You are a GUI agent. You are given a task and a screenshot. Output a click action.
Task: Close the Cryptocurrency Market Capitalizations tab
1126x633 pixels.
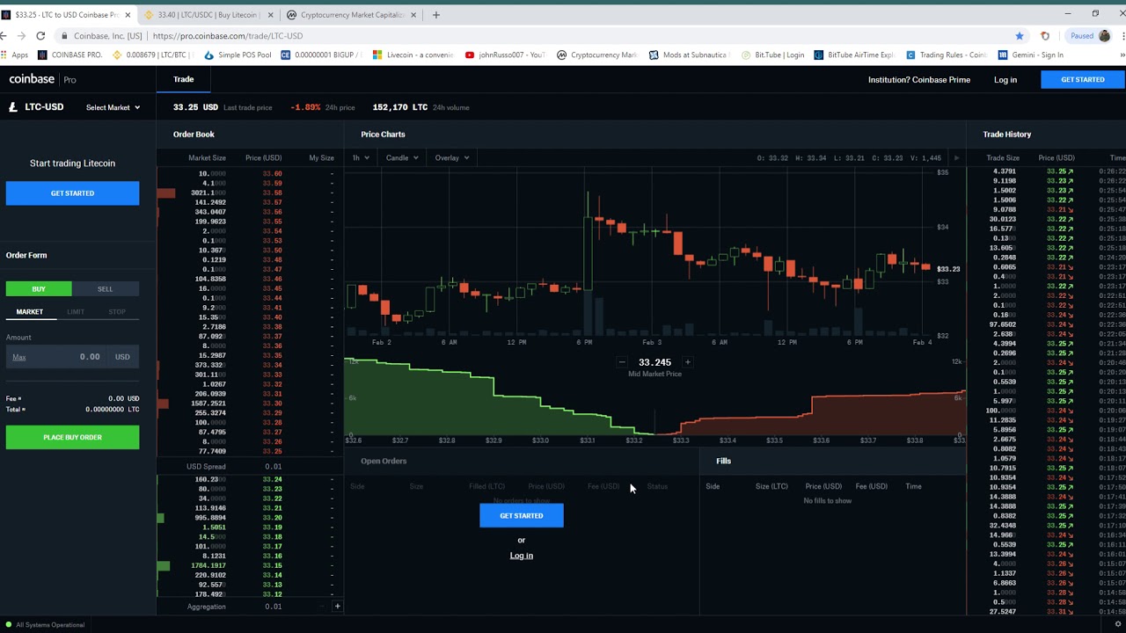tap(413, 15)
